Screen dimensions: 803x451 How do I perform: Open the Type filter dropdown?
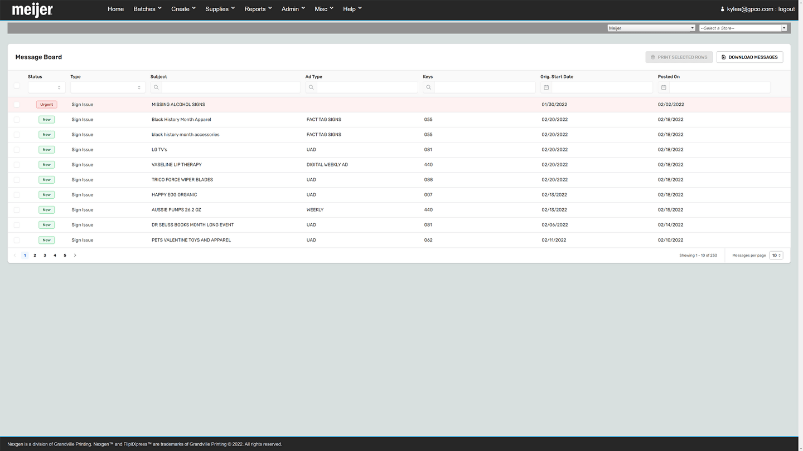(108, 87)
